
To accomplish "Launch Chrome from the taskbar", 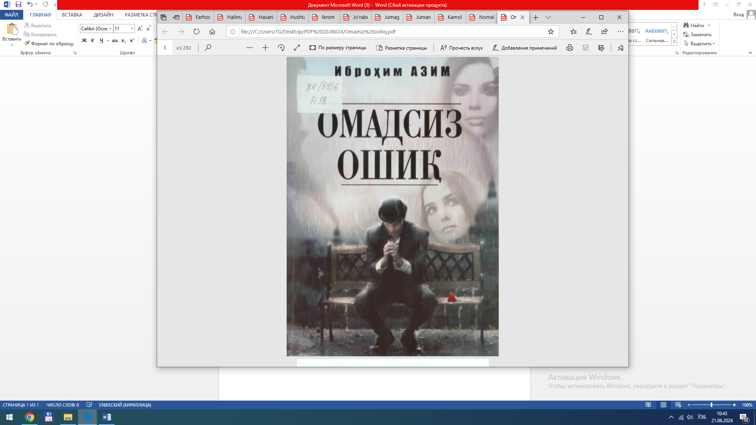I will pyautogui.click(x=29, y=417).
